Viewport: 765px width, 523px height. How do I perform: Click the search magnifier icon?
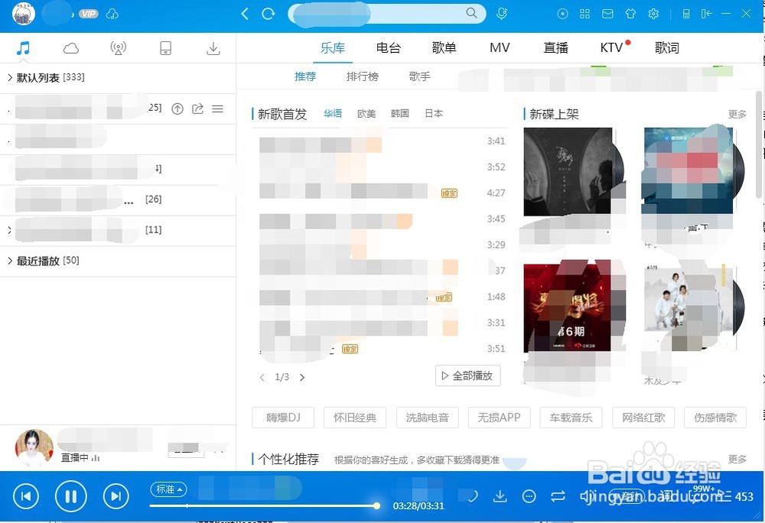point(471,13)
